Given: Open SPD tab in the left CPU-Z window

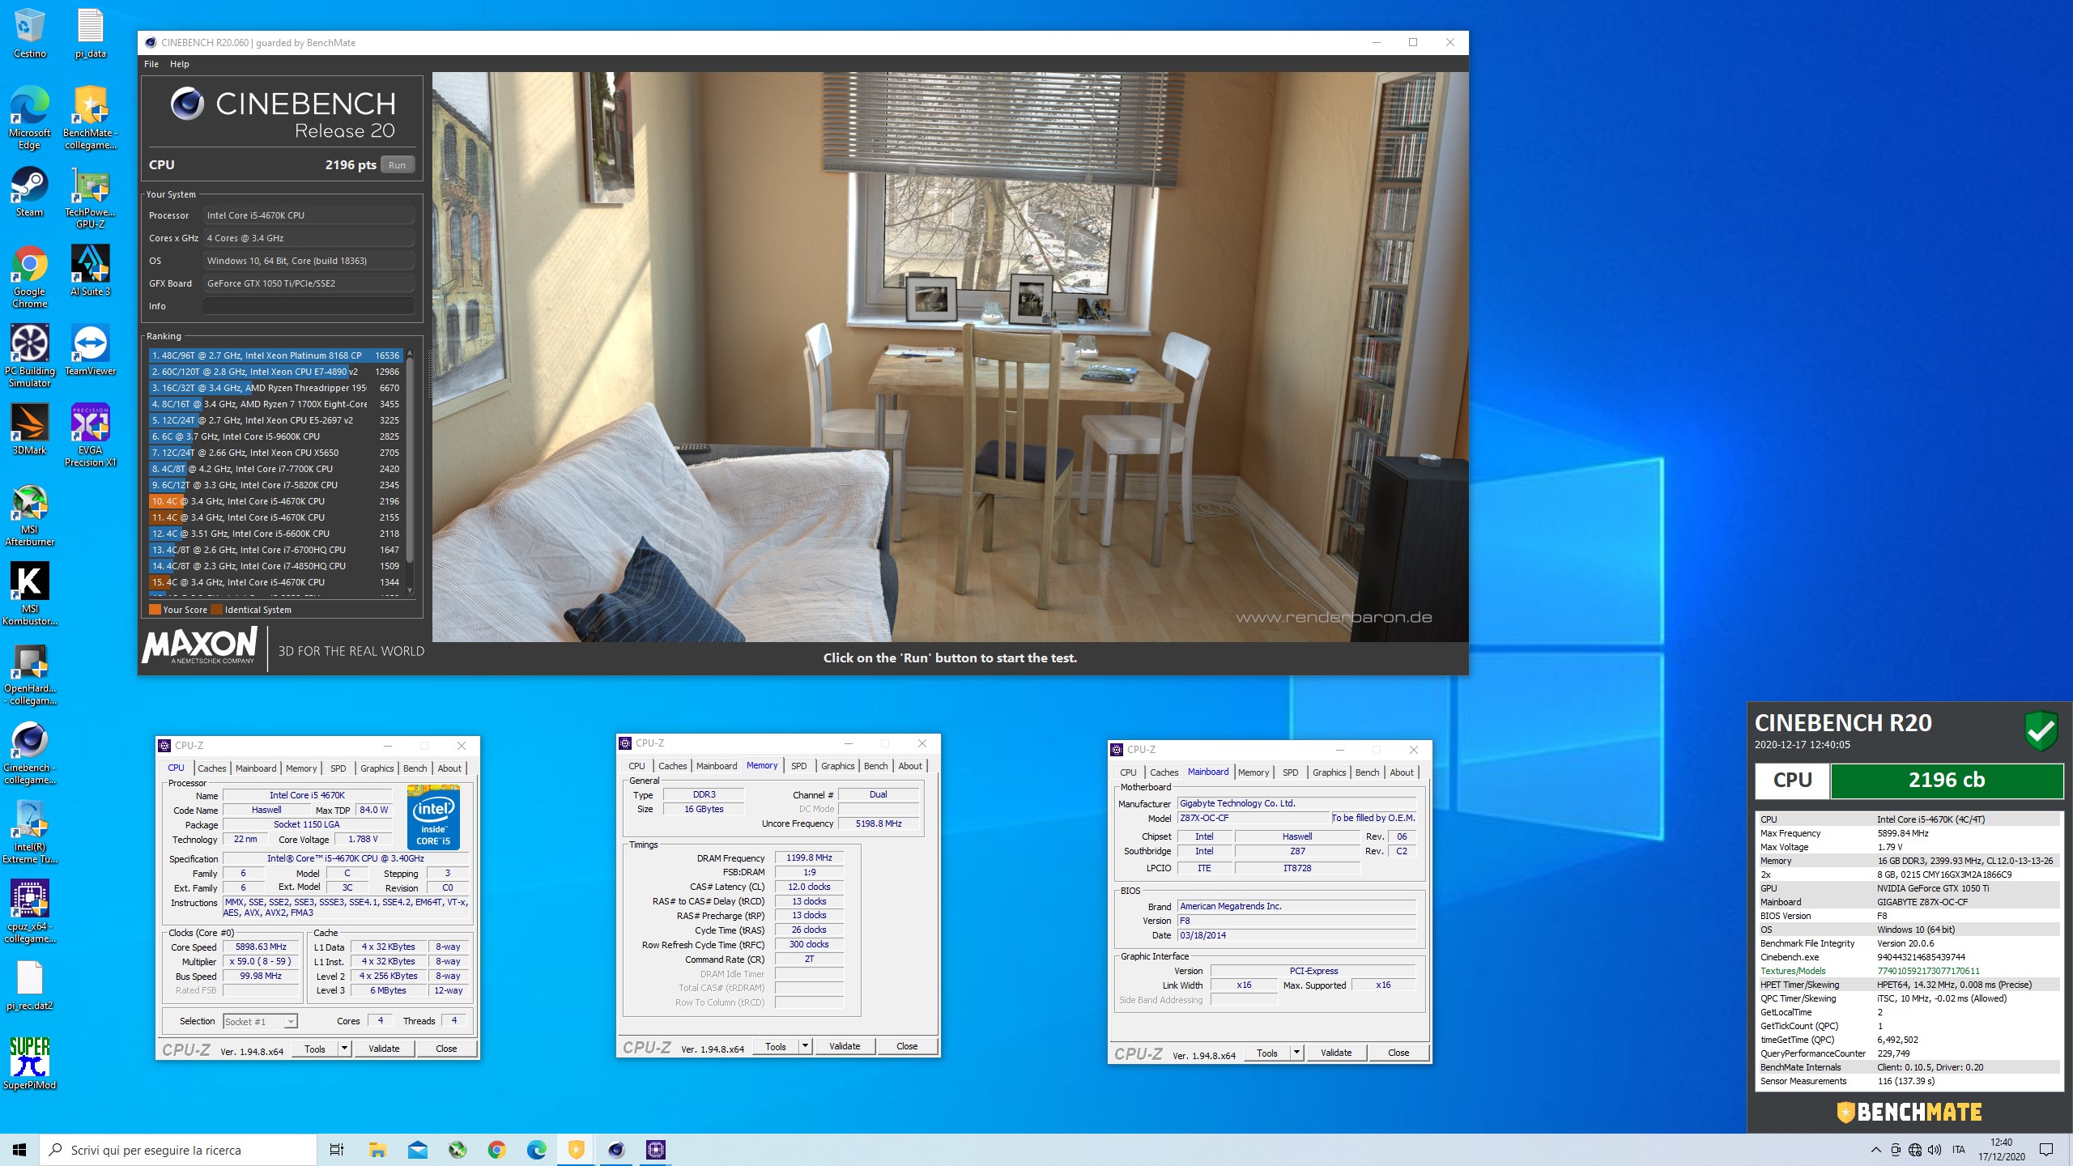Looking at the screenshot, I should 338,768.
